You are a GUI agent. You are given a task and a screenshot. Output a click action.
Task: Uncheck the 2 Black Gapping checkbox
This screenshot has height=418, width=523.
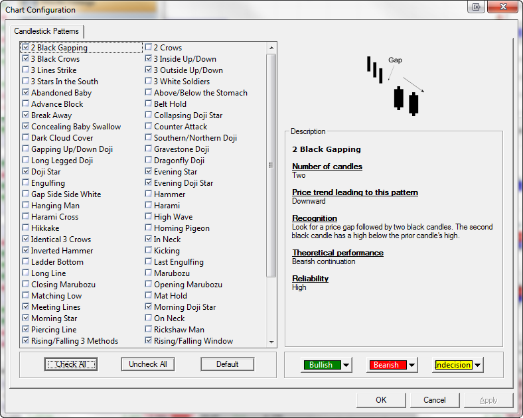point(25,47)
